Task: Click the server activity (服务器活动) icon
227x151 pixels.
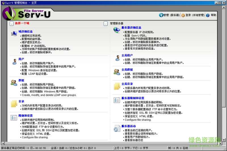Action: click(117, 128)
